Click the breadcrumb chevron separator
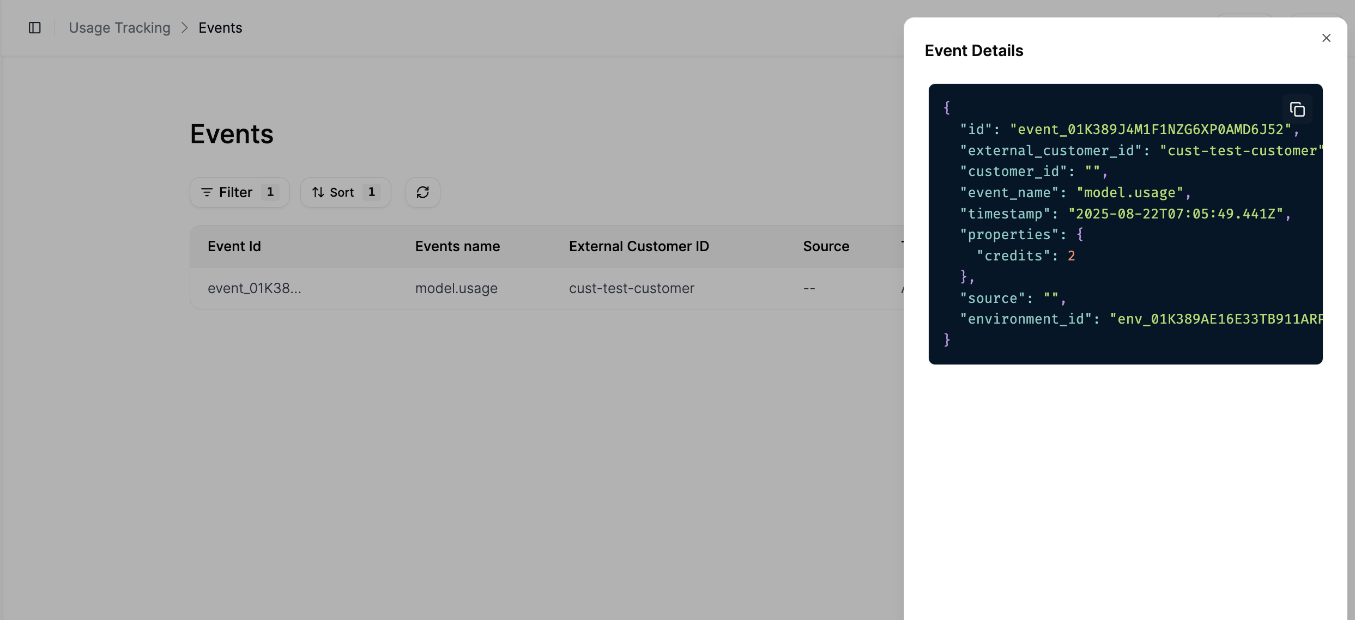This screenshot has width=1355, height=620. click(184, 28)
